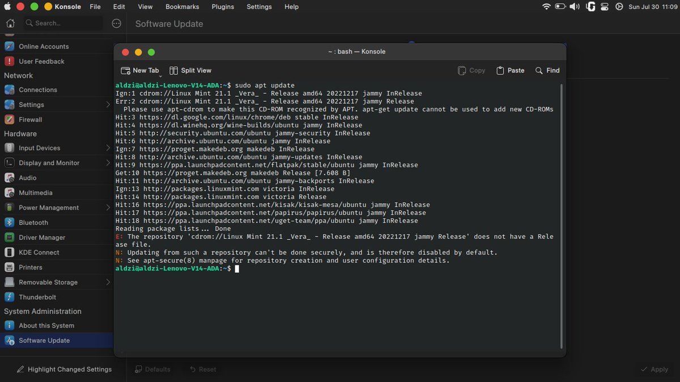The height and width of the screenshot is (382, 680).
Task: Open Printers settings
Action: (57, 267)
